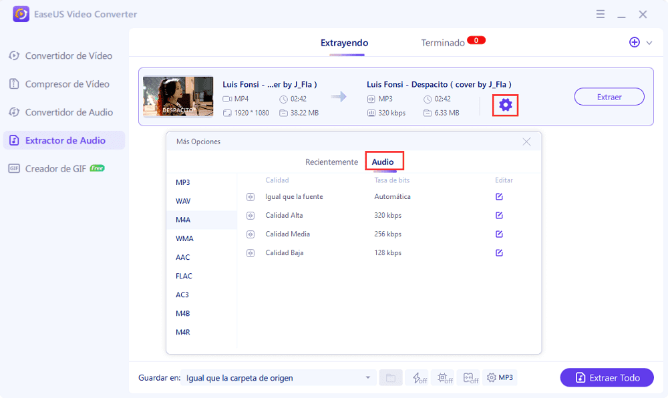Click the Extraer button for Despacito
The height and width of the screenshot is (398, 668).
coord(609,97)
